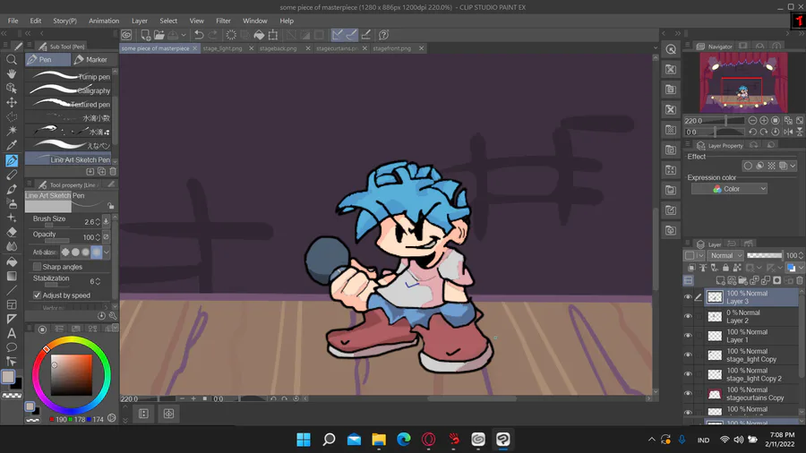The width and height of the screenshot is (806, 453).
Task: Enable the Sharp angles checkbox
Action: 37,267
